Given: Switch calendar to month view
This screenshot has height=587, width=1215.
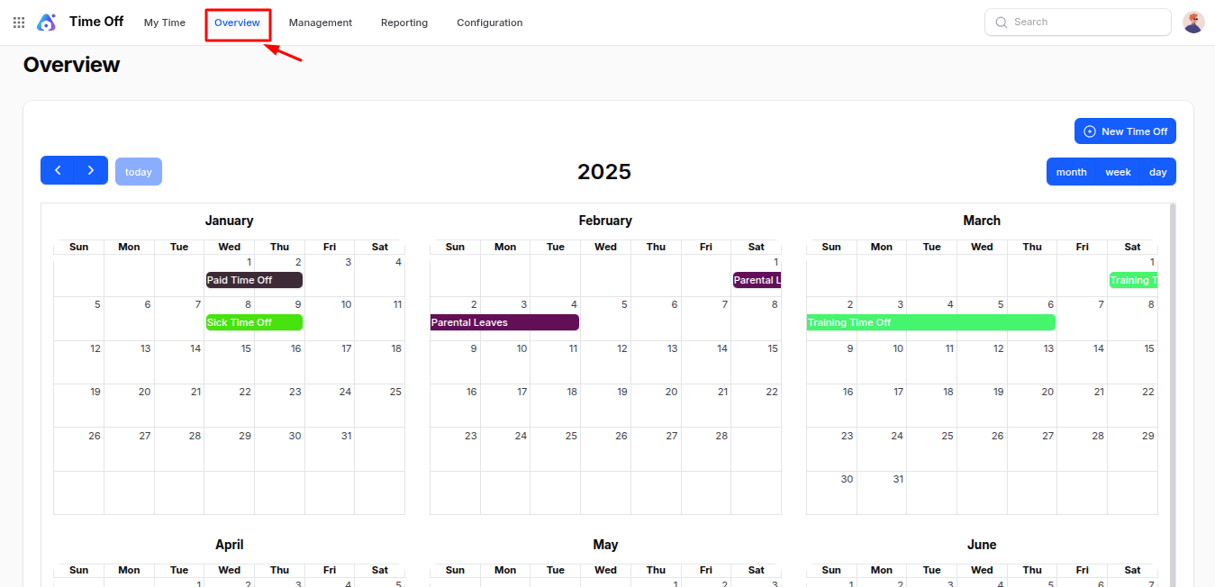Looking at the screenshot, I should click(1071, 172).
